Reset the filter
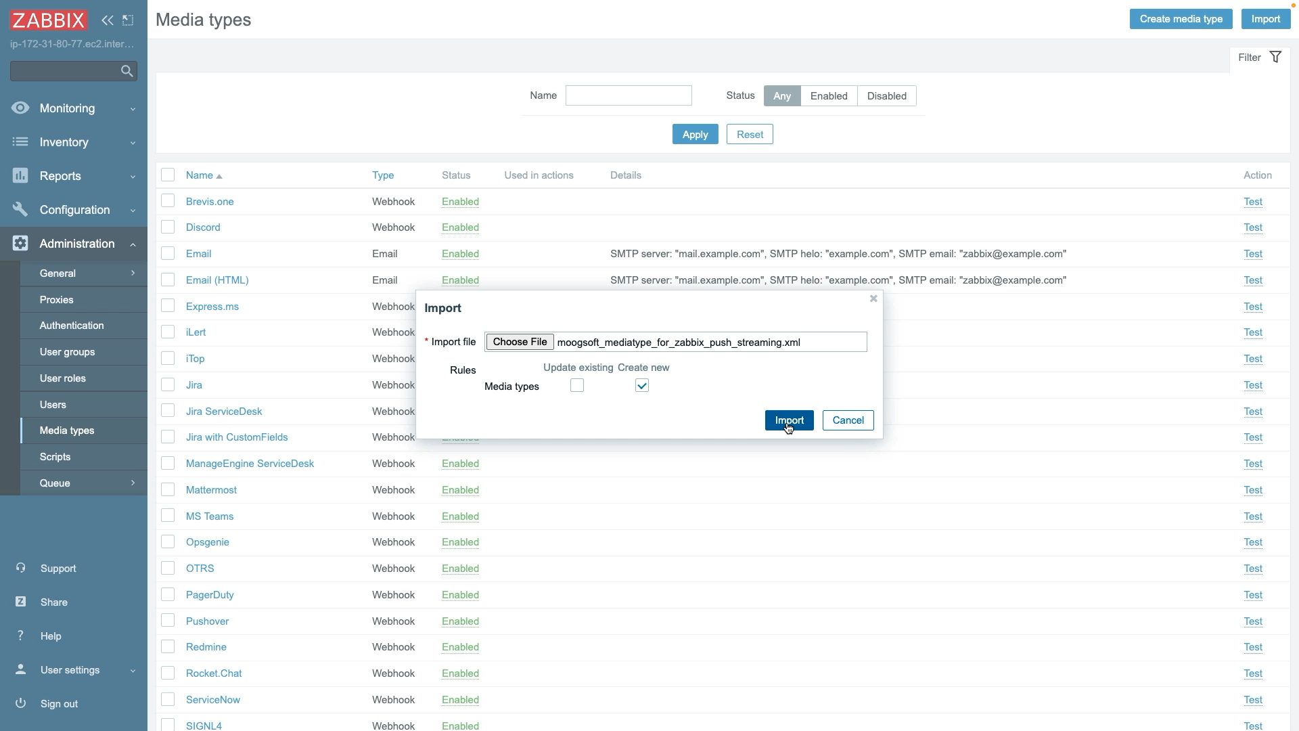 (750, 134)
